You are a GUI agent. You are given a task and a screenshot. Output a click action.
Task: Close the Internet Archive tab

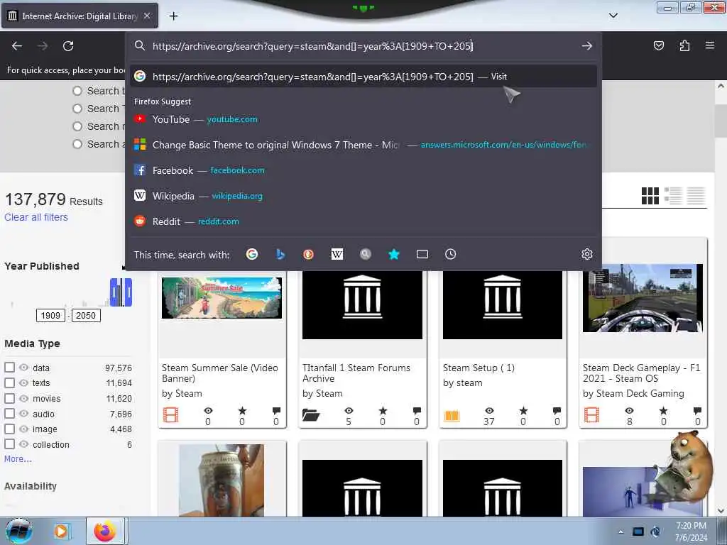[147, 16]
